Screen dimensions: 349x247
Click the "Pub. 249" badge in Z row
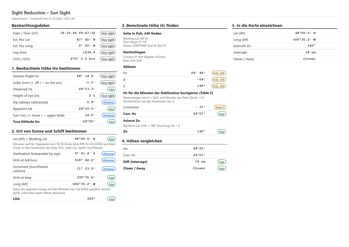(x=219, y=86)
